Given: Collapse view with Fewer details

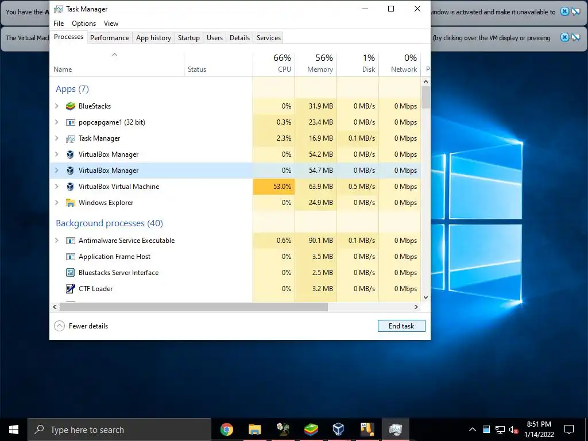Looking at the screenshot, I should click(x=82, y=326).
